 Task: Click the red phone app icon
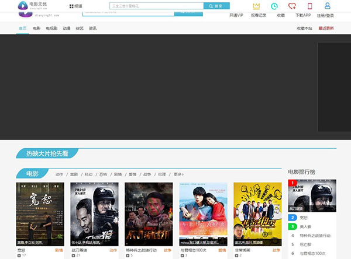[x=310, y=6]
